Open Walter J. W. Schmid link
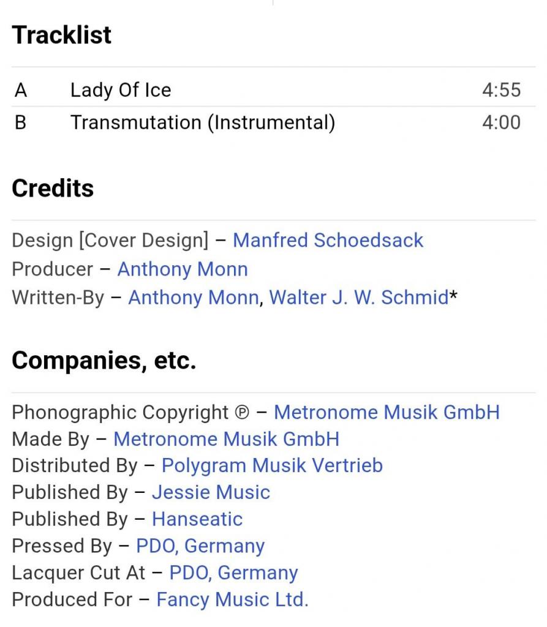 [359, 298]
